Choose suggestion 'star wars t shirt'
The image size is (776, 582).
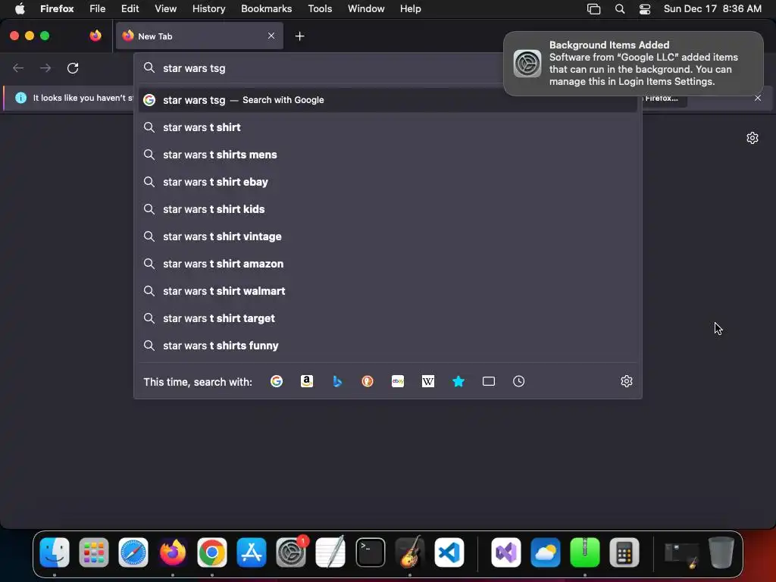[x=388, y=127]
